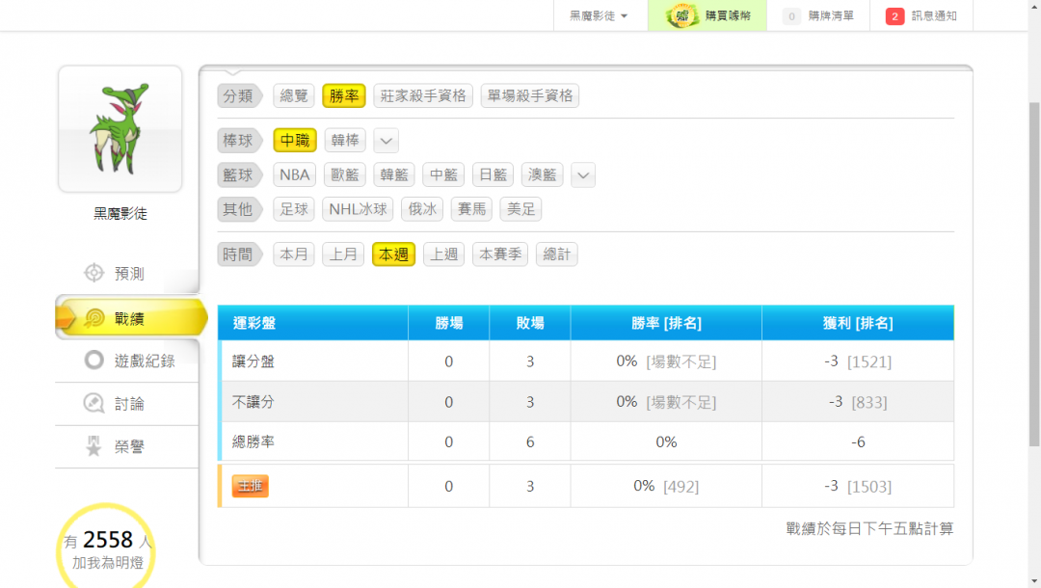Viewport: 1041px width, 588px height.
Task: Open the 訊息通知 link
Action: pos(934,15)
